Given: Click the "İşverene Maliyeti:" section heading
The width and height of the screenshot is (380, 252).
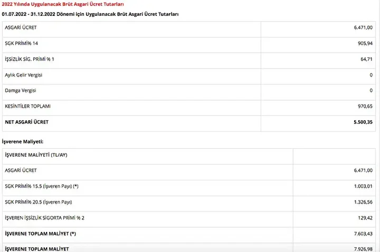Looking at the screenshot, I should [x=23, y=141].
